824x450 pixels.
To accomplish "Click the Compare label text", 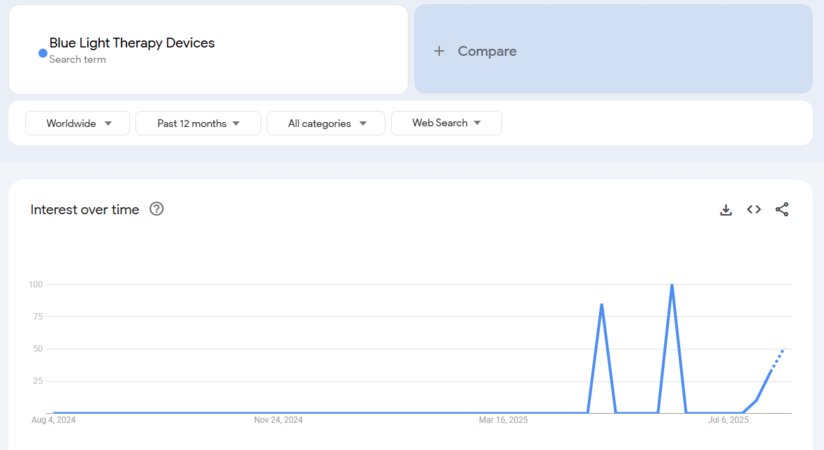I will (x=487, y=51).
